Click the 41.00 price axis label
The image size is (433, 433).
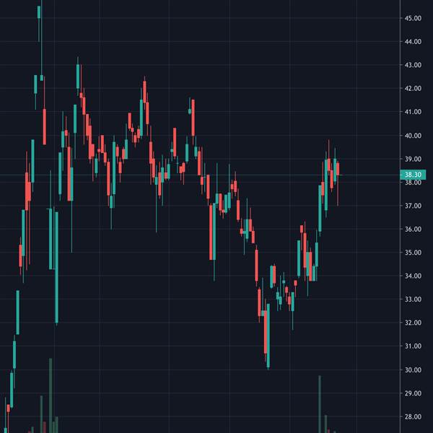[x=413, y=112]
